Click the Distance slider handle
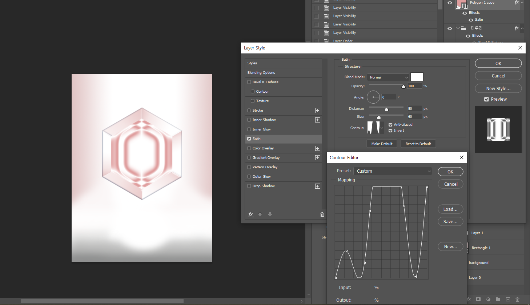Screen dimensions: 530x305 pyautogui.click(x=386, y=109)
